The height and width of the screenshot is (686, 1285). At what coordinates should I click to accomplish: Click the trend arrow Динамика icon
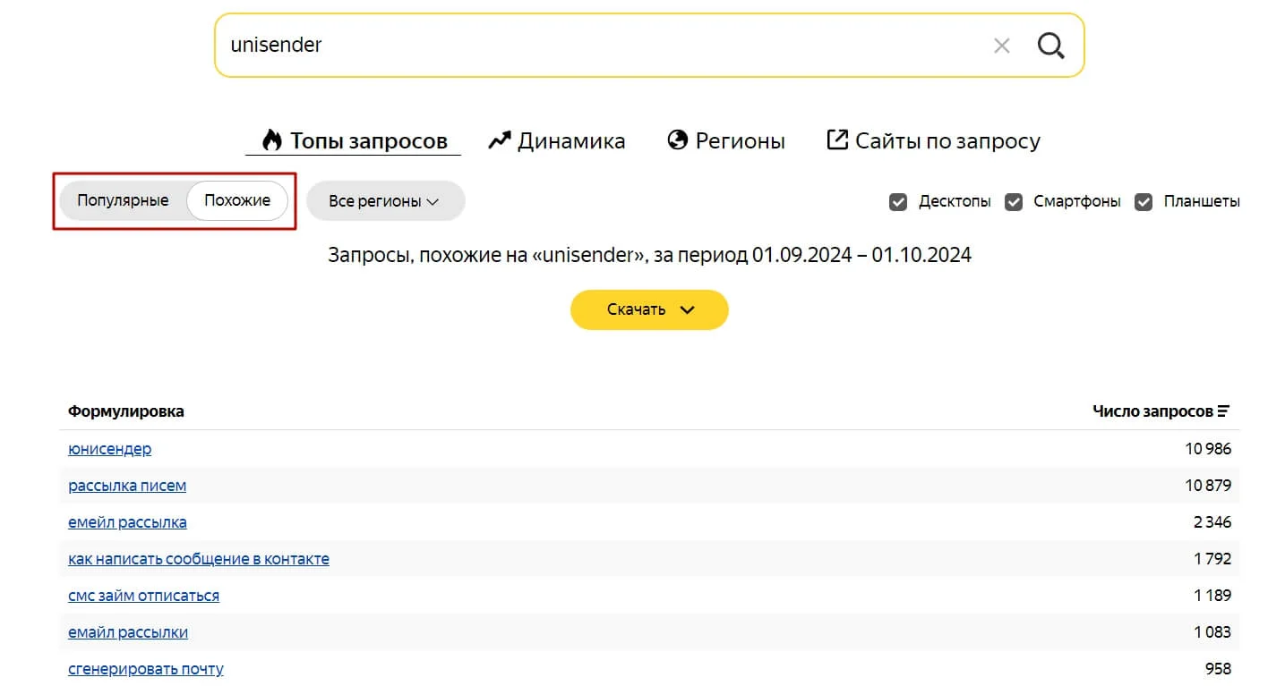499,140
